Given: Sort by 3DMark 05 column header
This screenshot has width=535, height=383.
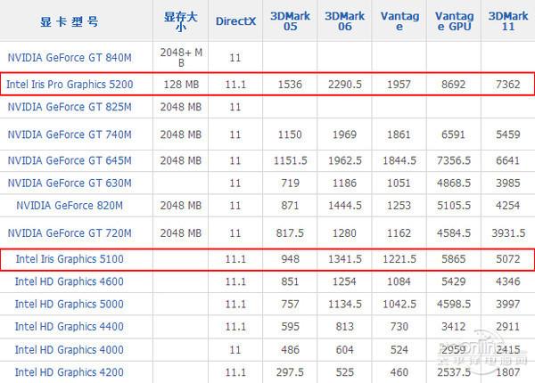Looking at the screenshot, I should point(290,21).
